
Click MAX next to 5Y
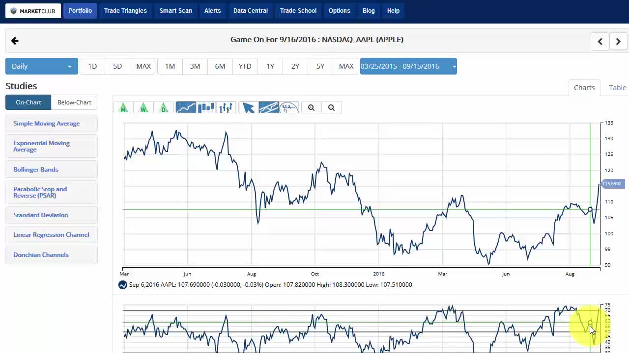(x=346, y=66)
